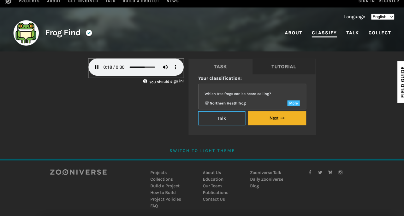This screenshot has height=216, width=404.
Task: Click the info icon beside sign-in notice
Action: pos(145,81)
